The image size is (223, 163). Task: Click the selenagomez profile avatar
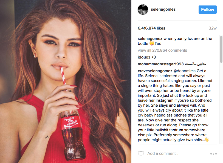(143, 10)
